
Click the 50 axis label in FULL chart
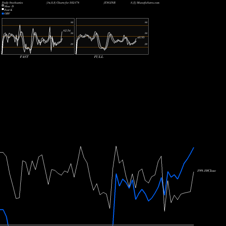[x=146, y=33]
